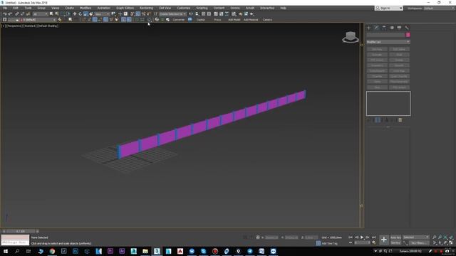Click the Default Shading viewport label
The width and height of the screenshot is (456, 256).
pos(48,26)
